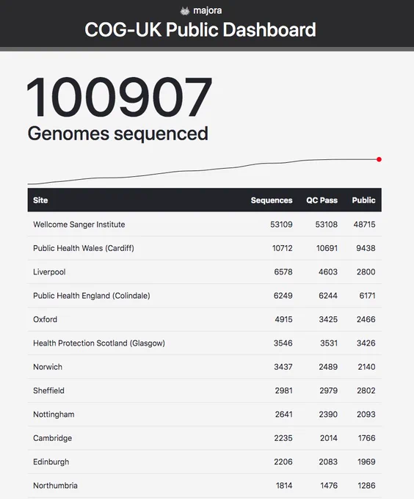Select the Sheffield site name

point(48,390)
